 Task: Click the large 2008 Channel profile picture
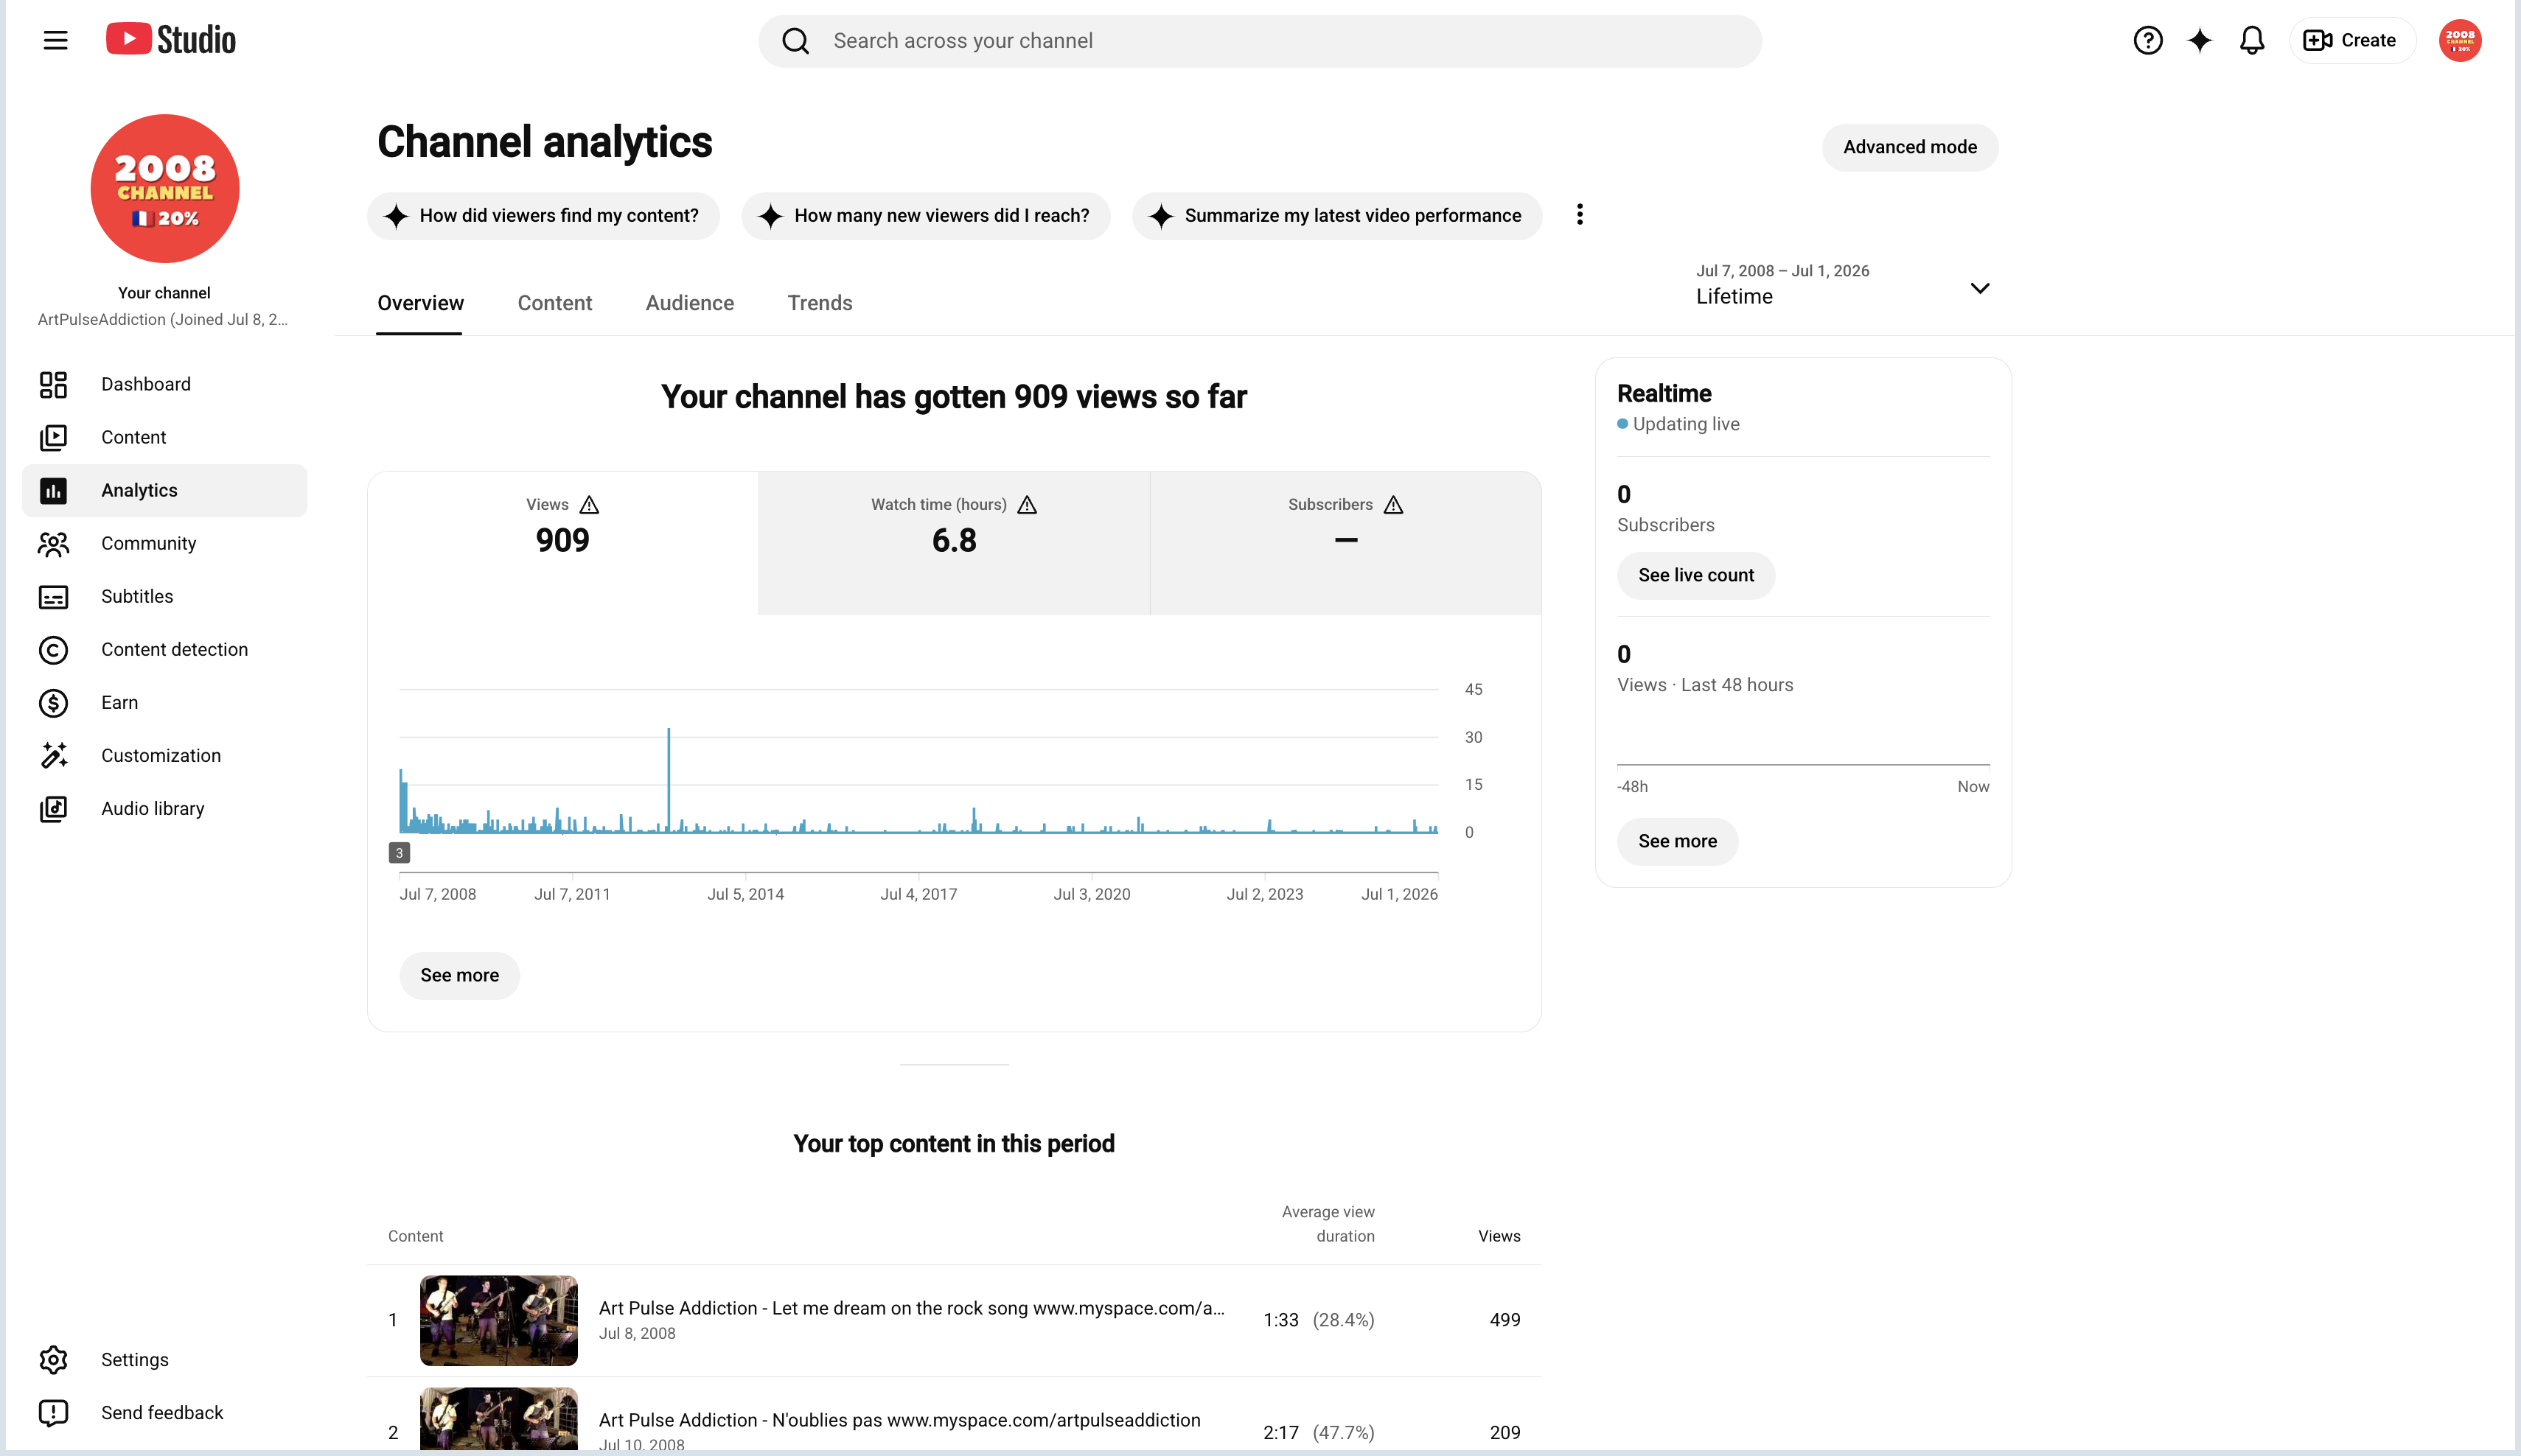165,188
